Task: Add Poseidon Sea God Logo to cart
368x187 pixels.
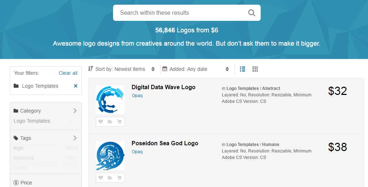Action: point(120,178)
